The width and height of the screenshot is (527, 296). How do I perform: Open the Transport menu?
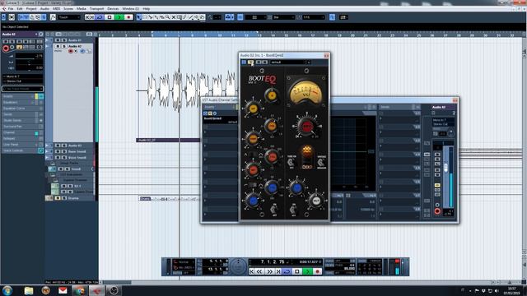point(96,9)
